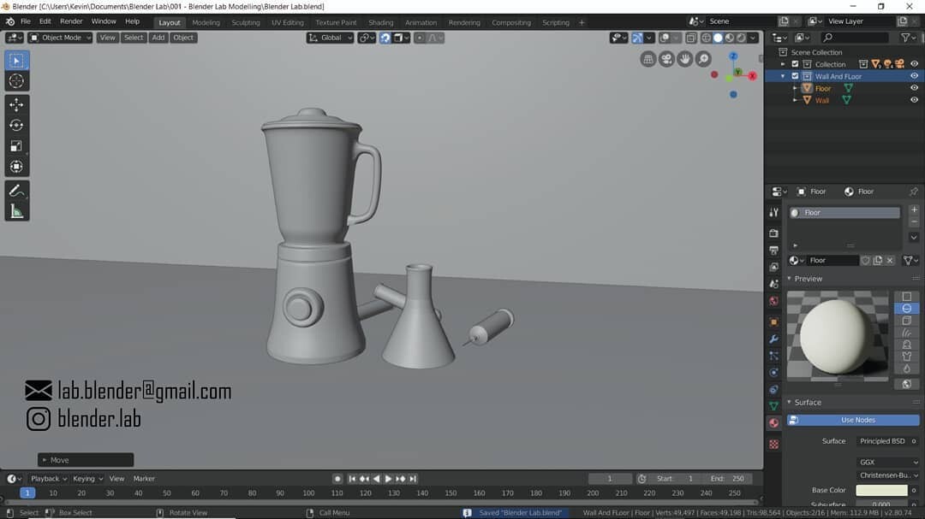Collapse the Wall And Floor collection

pyautogui.click(x=783, y=75)
